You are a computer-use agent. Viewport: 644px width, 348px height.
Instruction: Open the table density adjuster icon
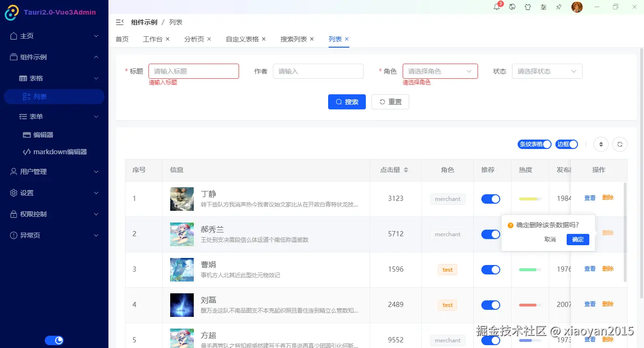click(x=601, y=144)
